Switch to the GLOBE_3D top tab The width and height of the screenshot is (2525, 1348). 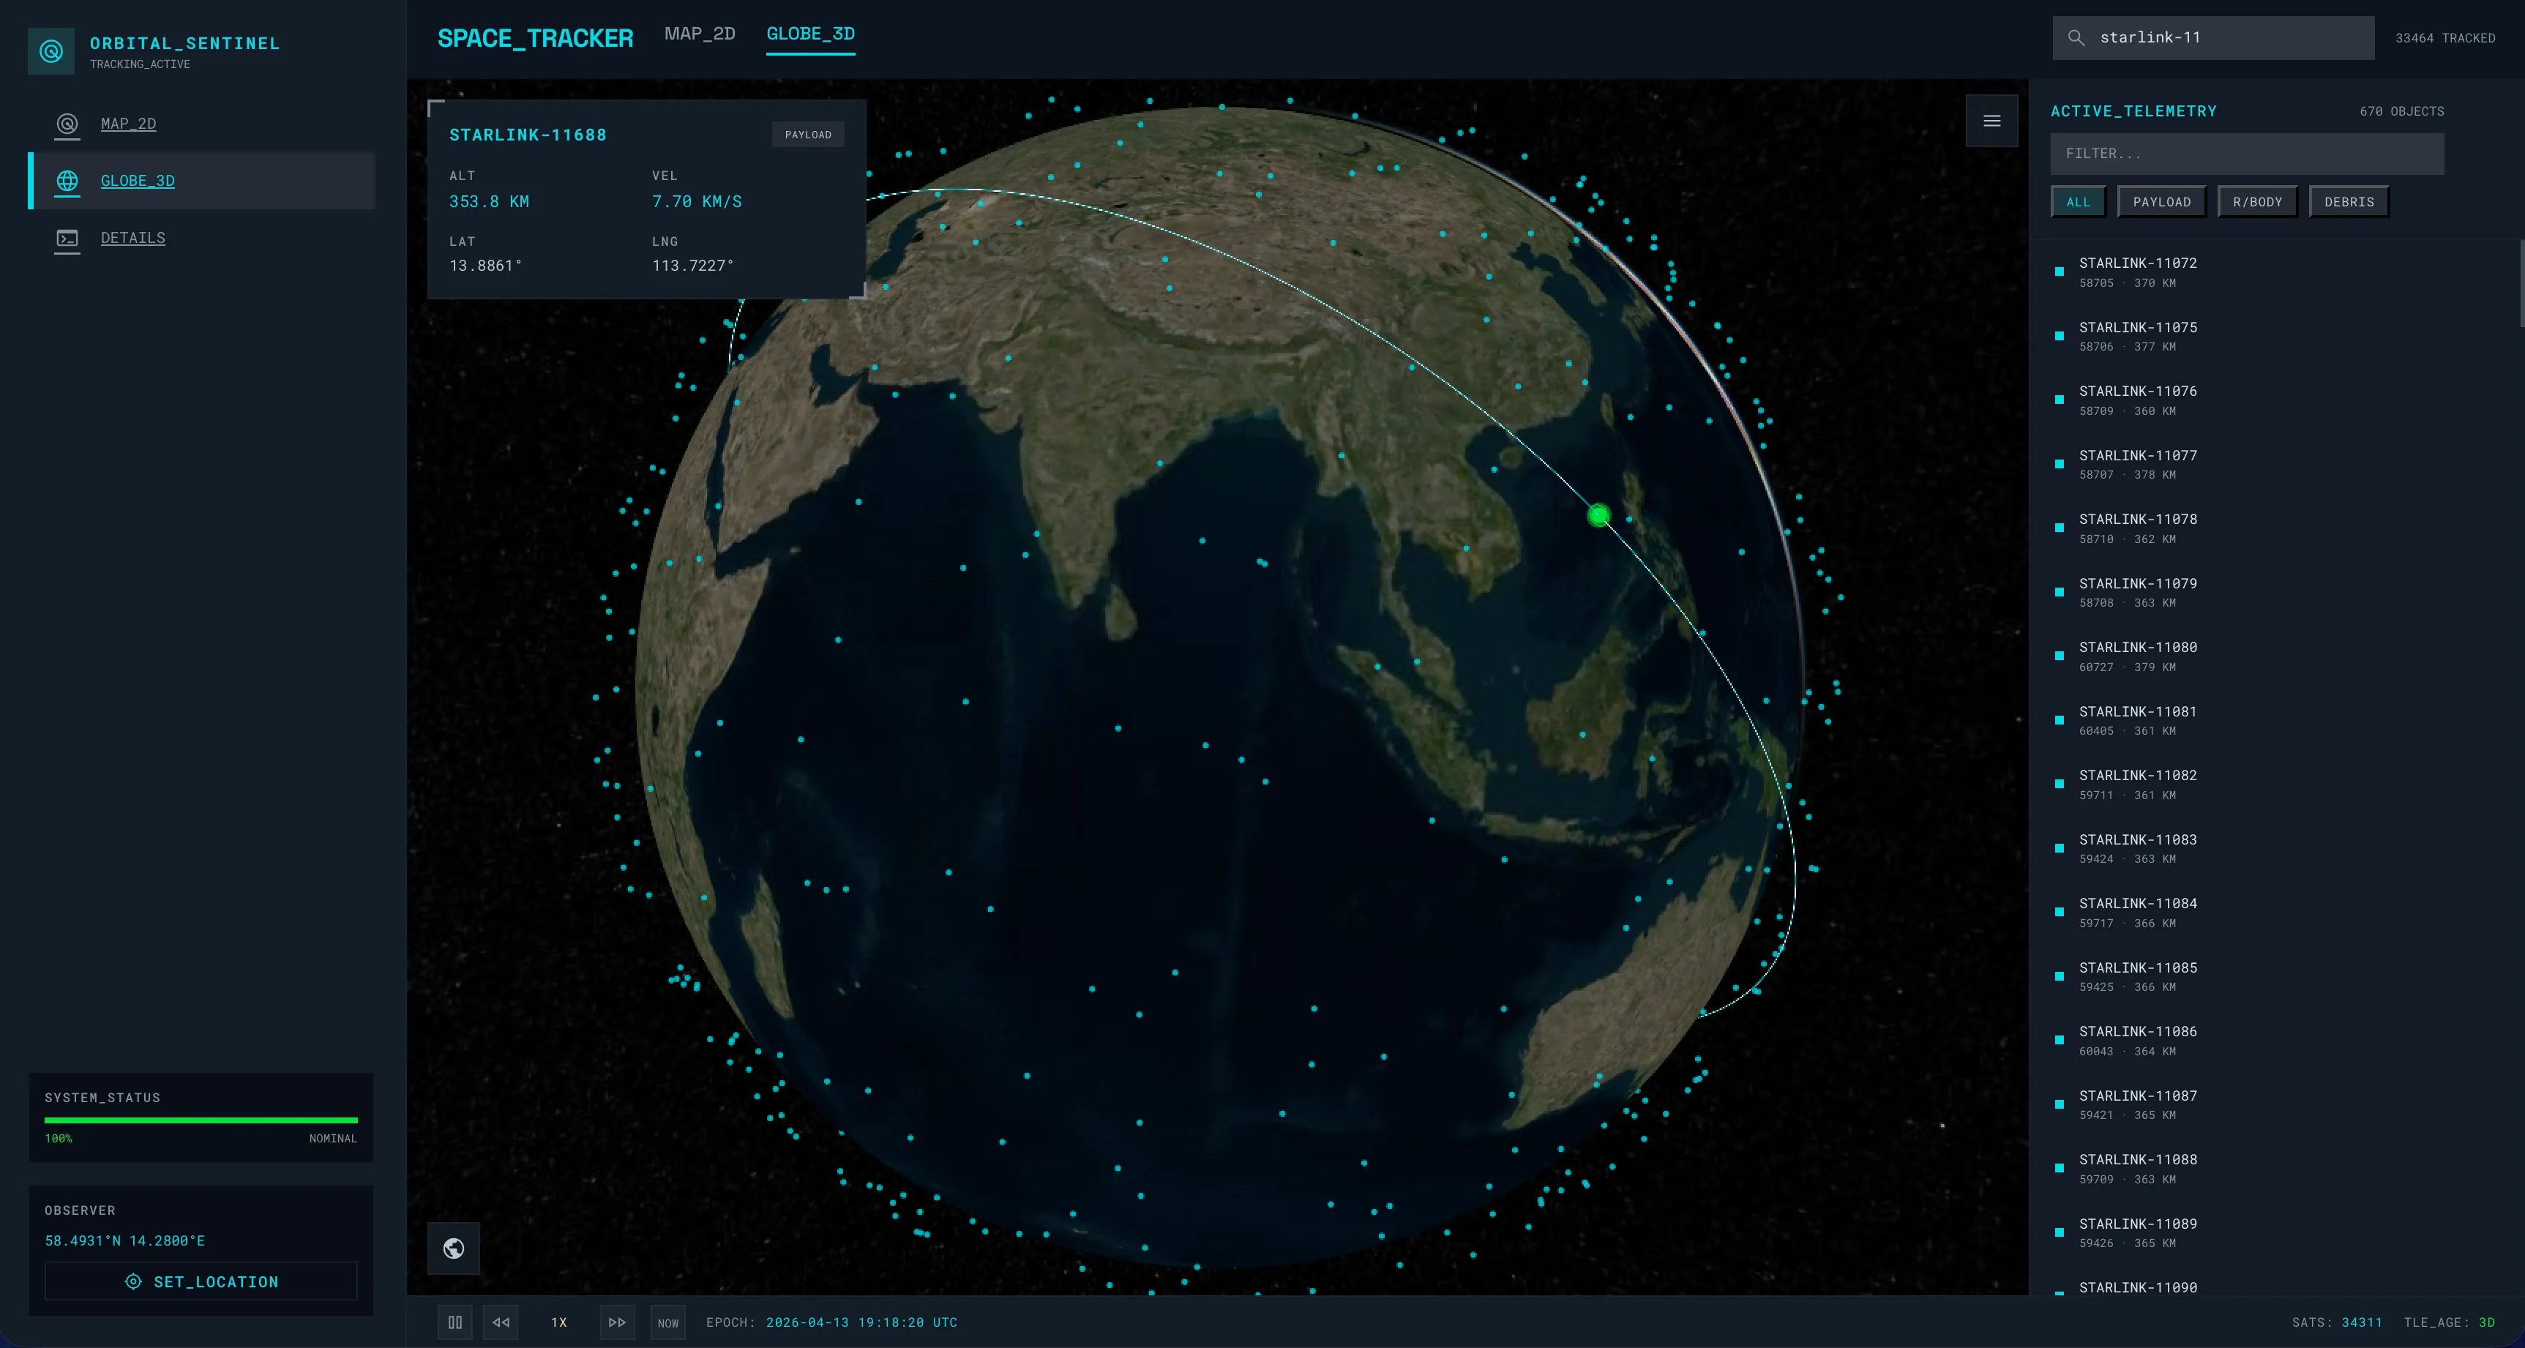coord(811,34)
